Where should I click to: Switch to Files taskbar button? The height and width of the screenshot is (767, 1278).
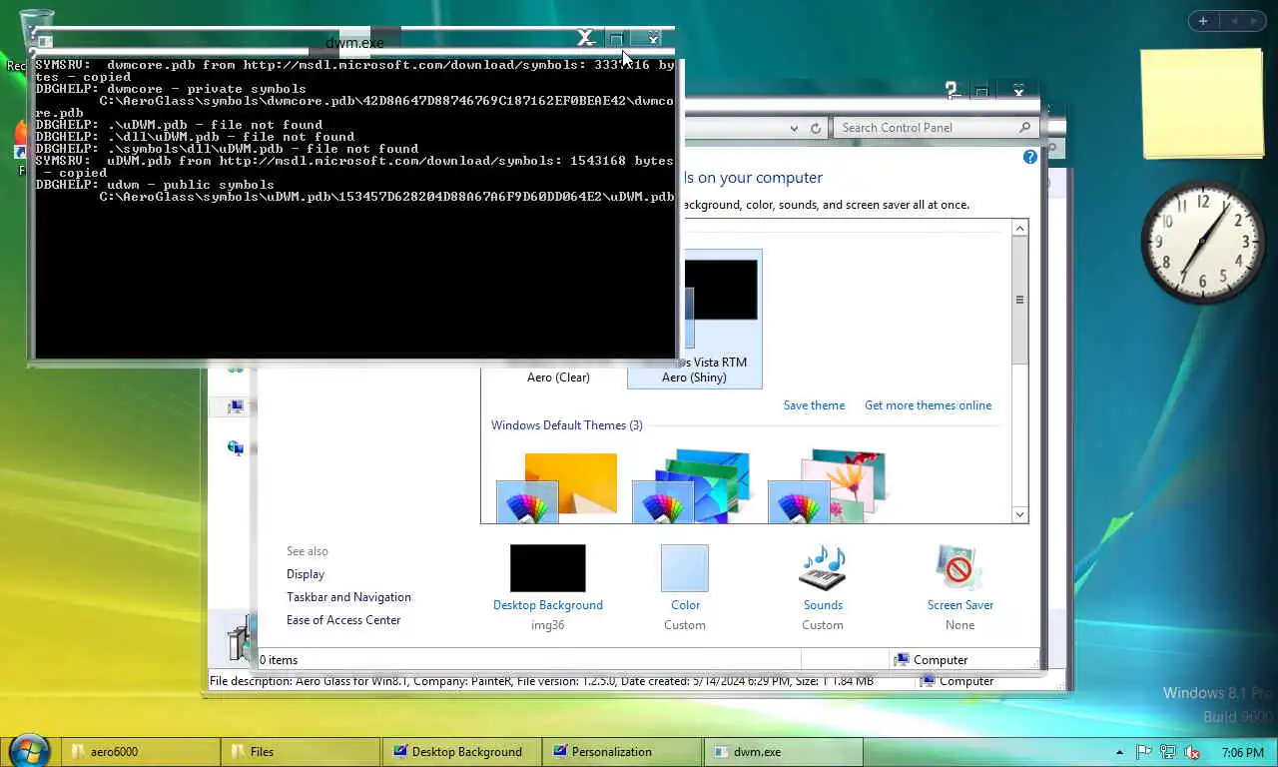[301, 752]
